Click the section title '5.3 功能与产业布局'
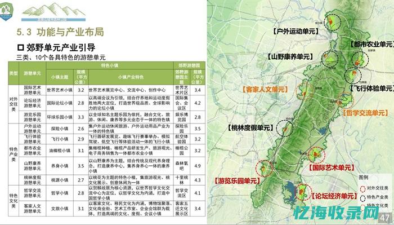Screen dimensions: 394x225 coord(60,32)
